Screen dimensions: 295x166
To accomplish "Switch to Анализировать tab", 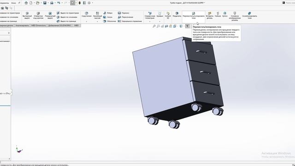I will (22, 25).
